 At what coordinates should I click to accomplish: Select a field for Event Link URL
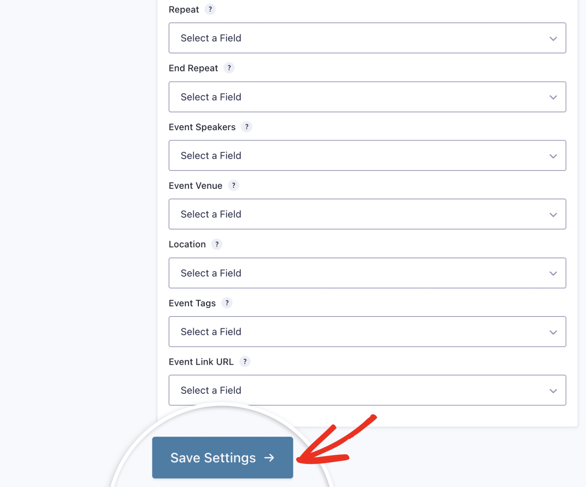click(367, 390)
